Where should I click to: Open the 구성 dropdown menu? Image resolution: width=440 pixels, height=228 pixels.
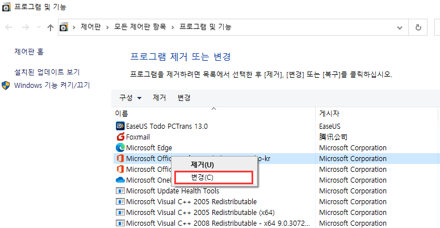point(131,98)
